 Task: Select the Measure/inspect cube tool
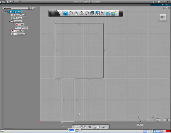tap(87, 13)
